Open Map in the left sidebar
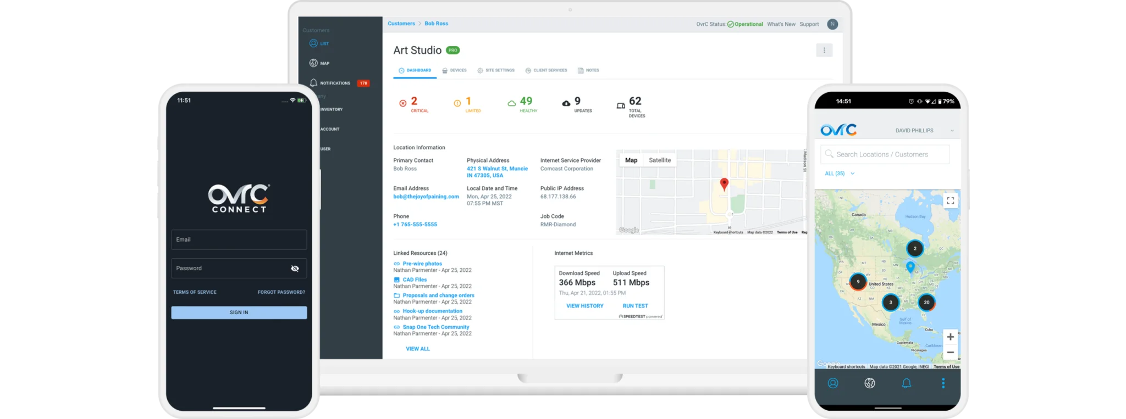The height and width of the screenshot is (419, 1126). [x=319, y=63]
